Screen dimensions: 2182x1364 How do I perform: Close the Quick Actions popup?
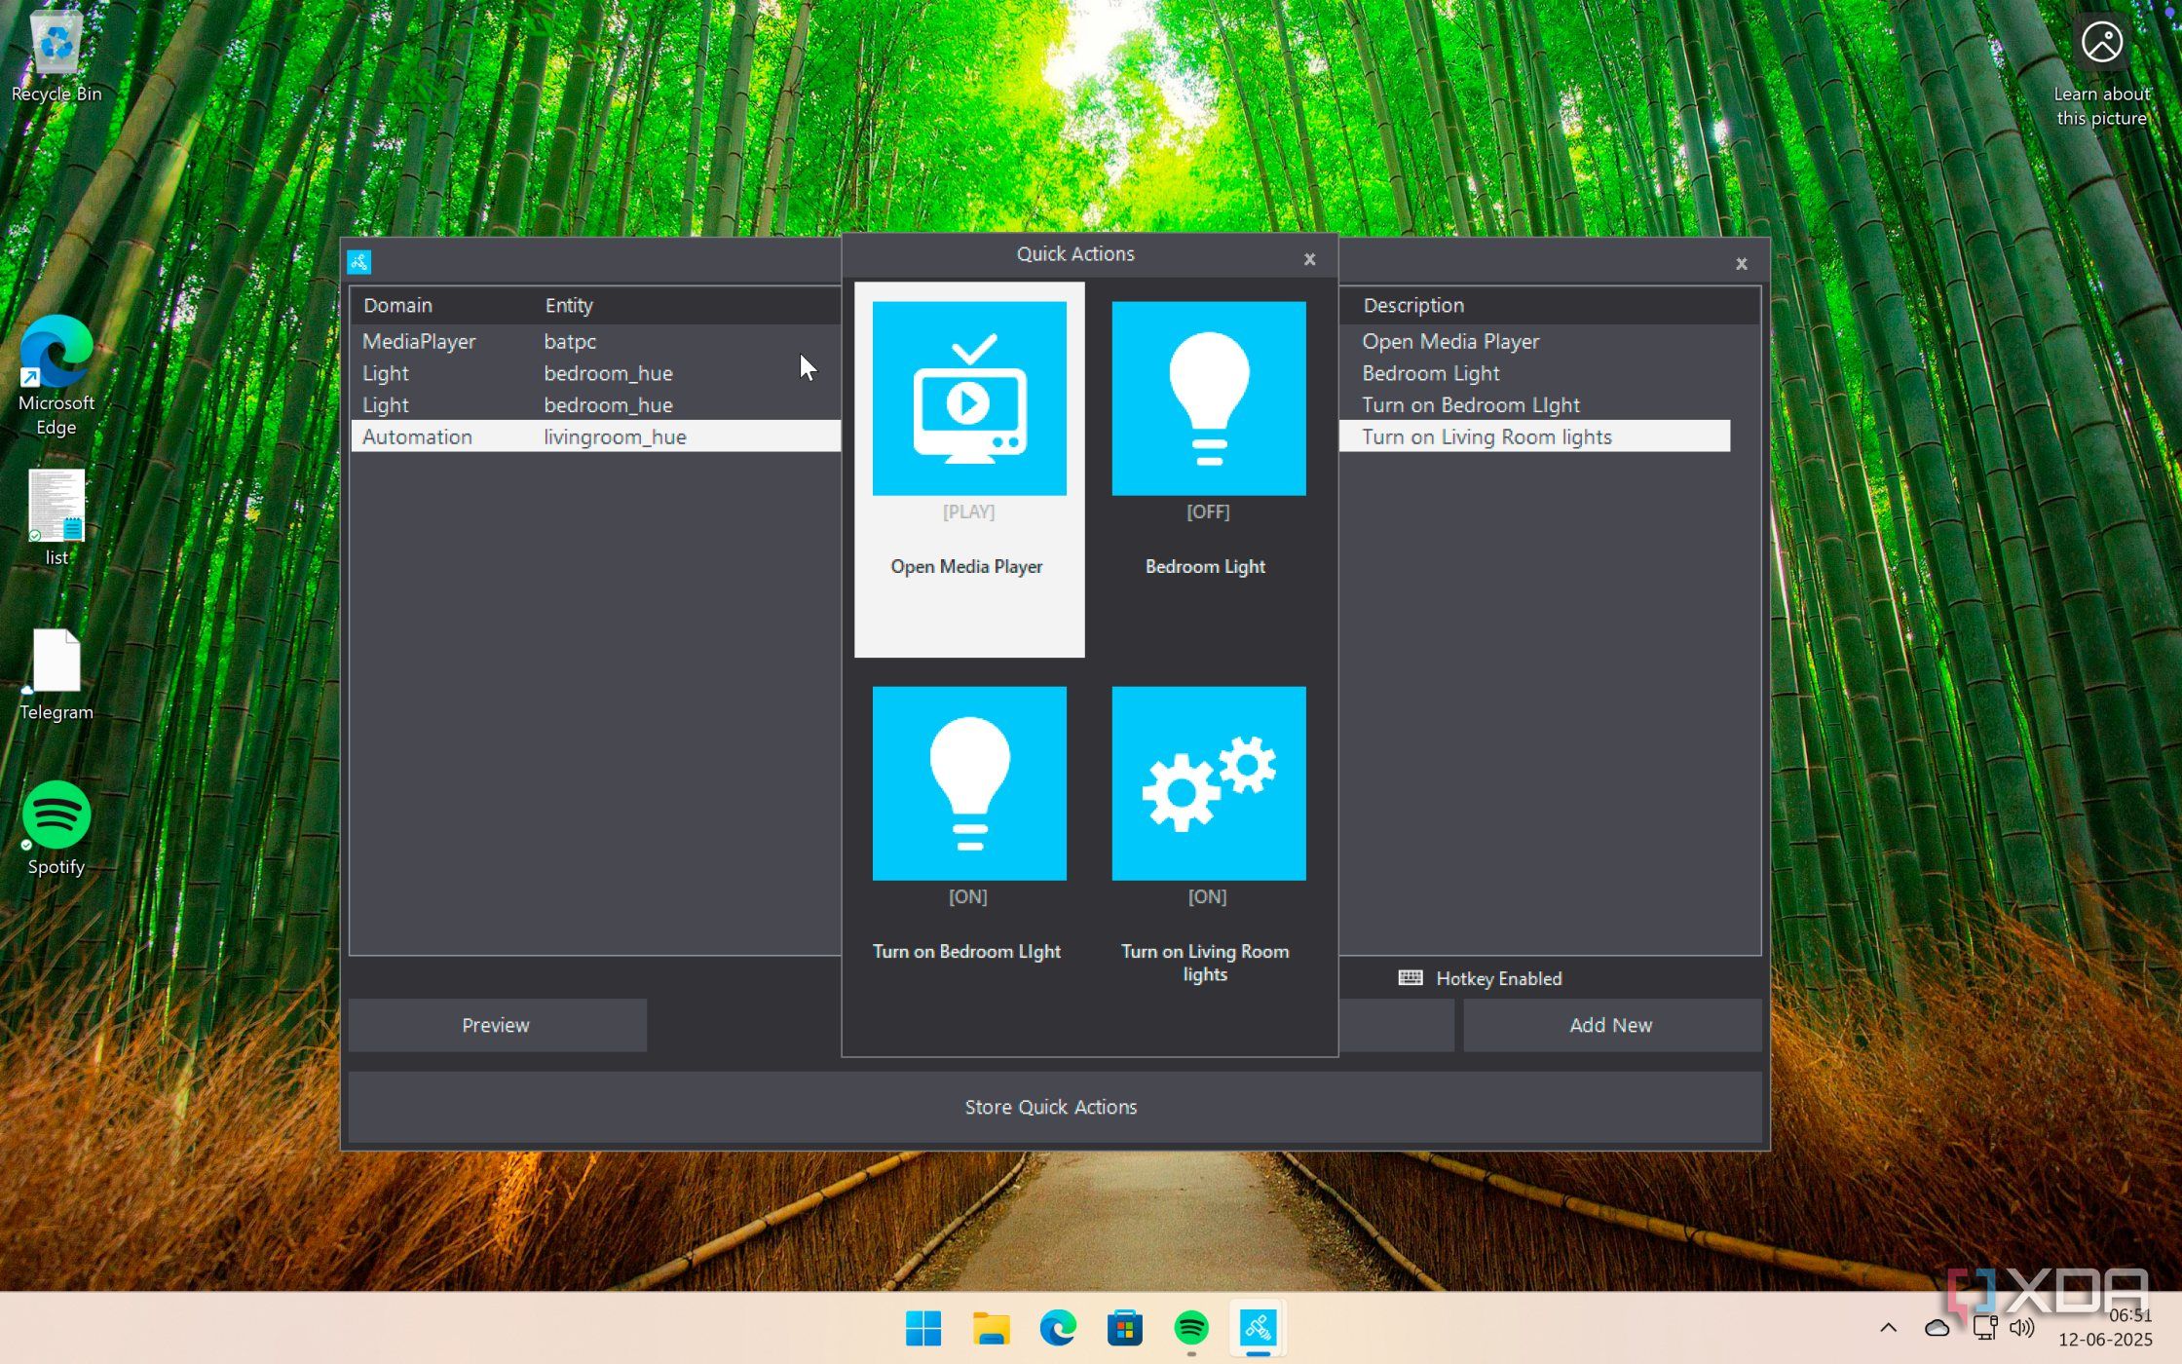tap(1309, 259)
